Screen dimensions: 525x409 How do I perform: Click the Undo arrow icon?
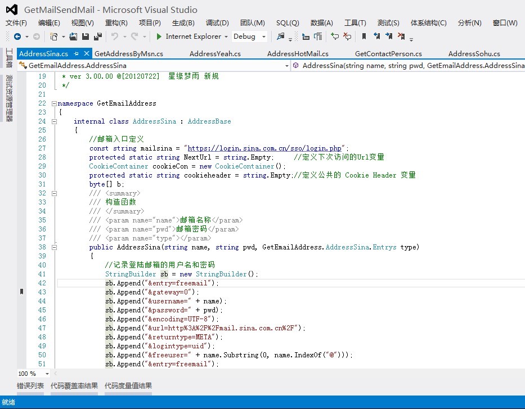[115, 37]
